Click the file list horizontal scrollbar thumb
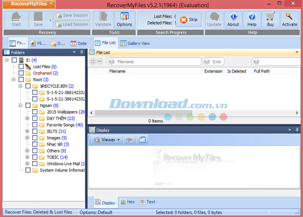 (143, 113)
